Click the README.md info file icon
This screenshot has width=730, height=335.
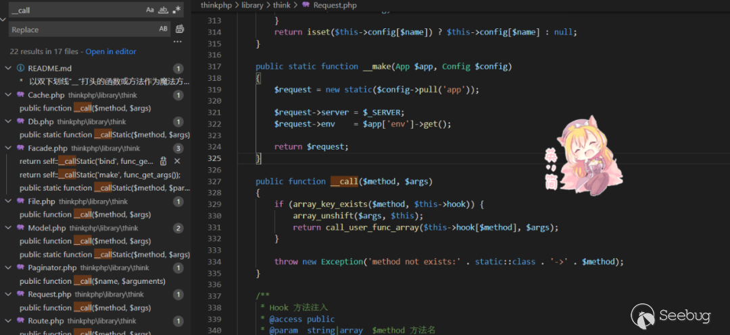(x=20, y=69)
